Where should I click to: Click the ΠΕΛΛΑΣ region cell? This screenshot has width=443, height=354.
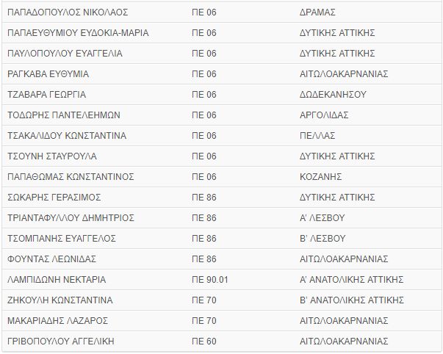click(x=317, y=136)
